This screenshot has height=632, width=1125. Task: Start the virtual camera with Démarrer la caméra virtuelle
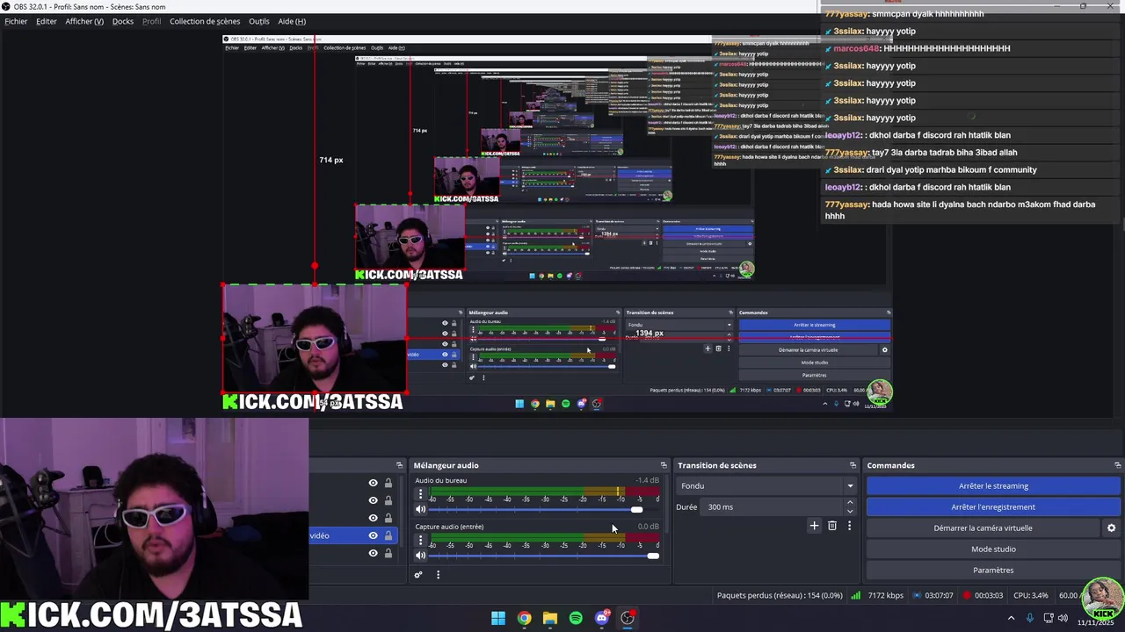(x=983, y=528)
